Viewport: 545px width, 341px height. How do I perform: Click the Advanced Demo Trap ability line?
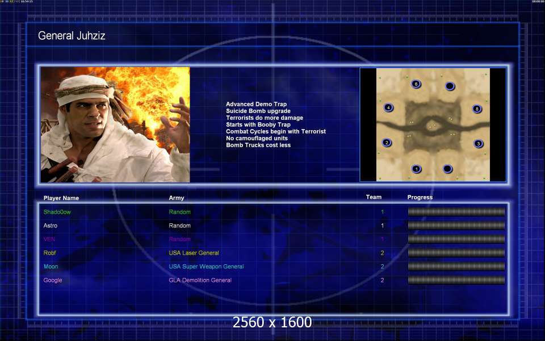pos(256,104)
